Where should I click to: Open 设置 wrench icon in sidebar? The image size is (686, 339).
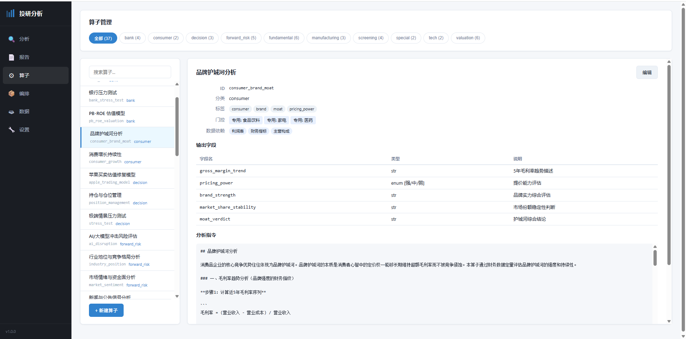click(11, 130)
